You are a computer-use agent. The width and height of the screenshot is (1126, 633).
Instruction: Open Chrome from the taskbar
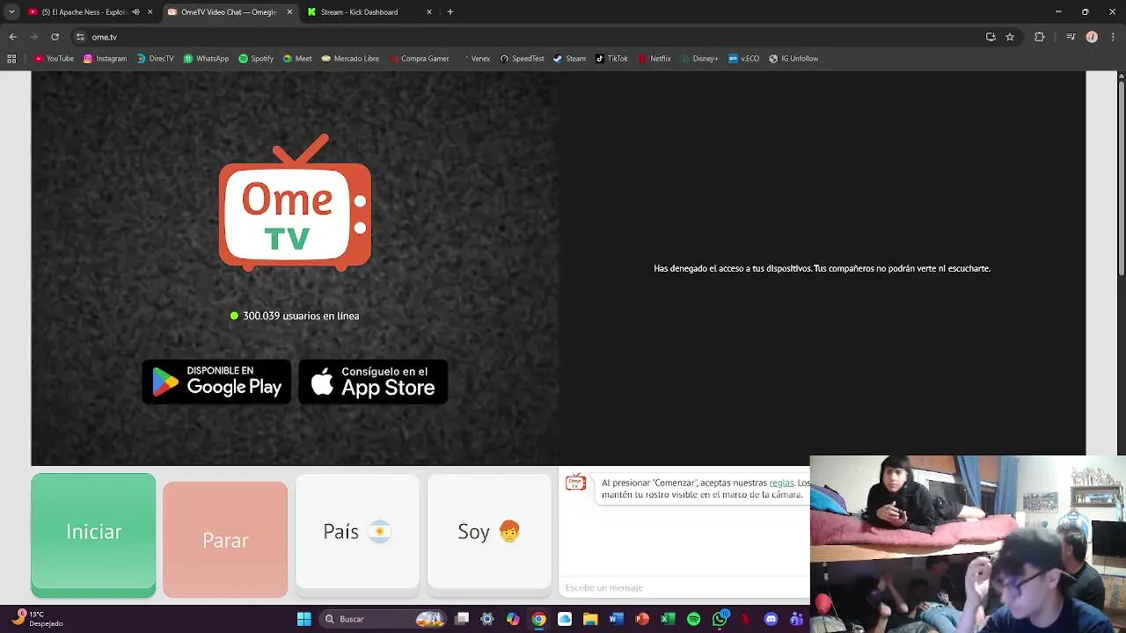[538, 619]
